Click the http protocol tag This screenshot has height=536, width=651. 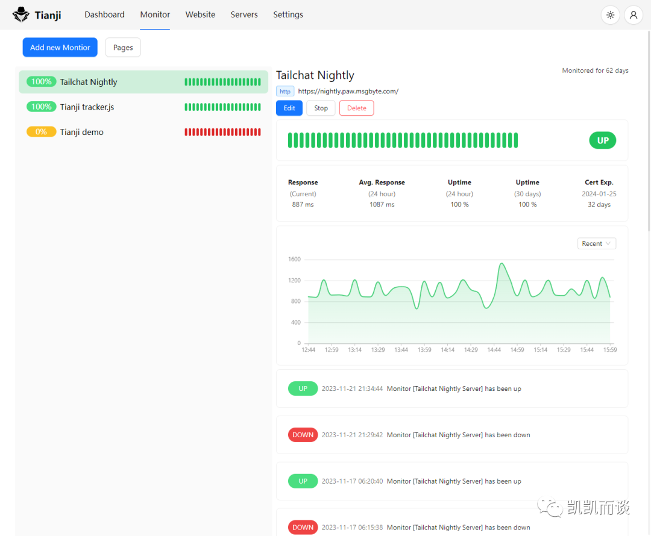pos(285,92)
